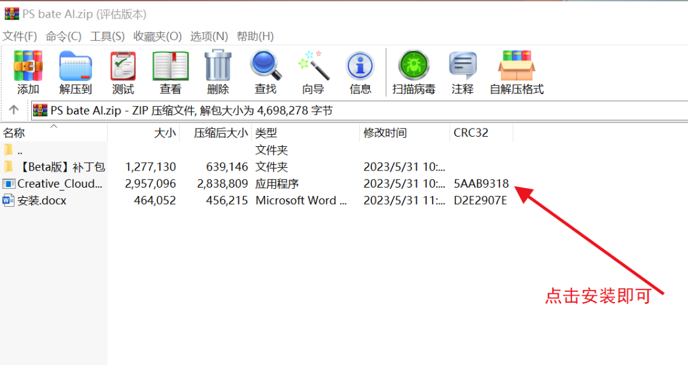The width and height of the screenshot is (688, 365).
Task: Launch the 向导 (Wizard) wand icon
Action: [x=313, y=65]
